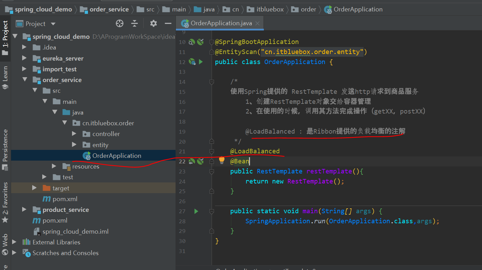482x270 pixels.
Task: Fold the restTemplate method at line 23
Action: 212,171
